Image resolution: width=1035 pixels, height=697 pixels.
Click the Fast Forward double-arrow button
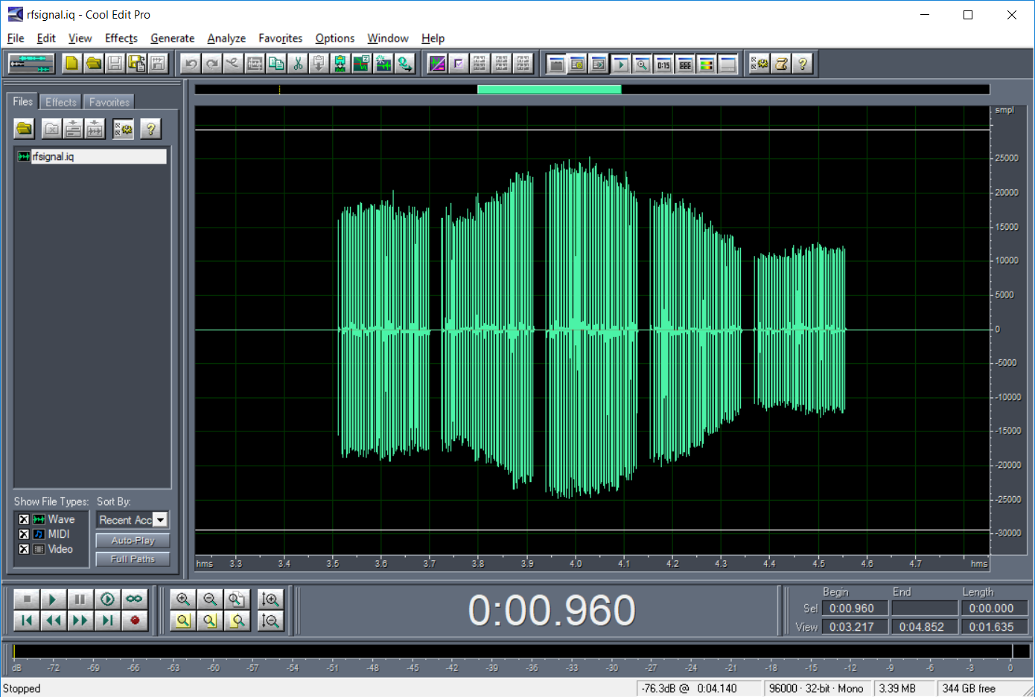[x=80, y=620]
